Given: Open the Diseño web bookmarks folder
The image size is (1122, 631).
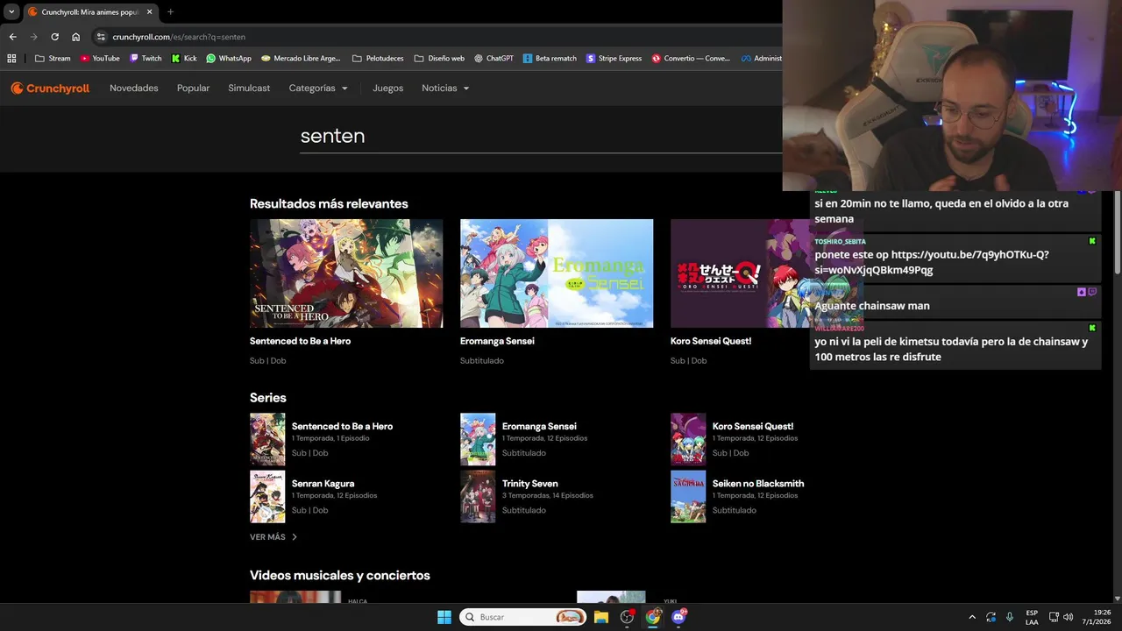Looking at the screenshot, I should coord(439,59).
